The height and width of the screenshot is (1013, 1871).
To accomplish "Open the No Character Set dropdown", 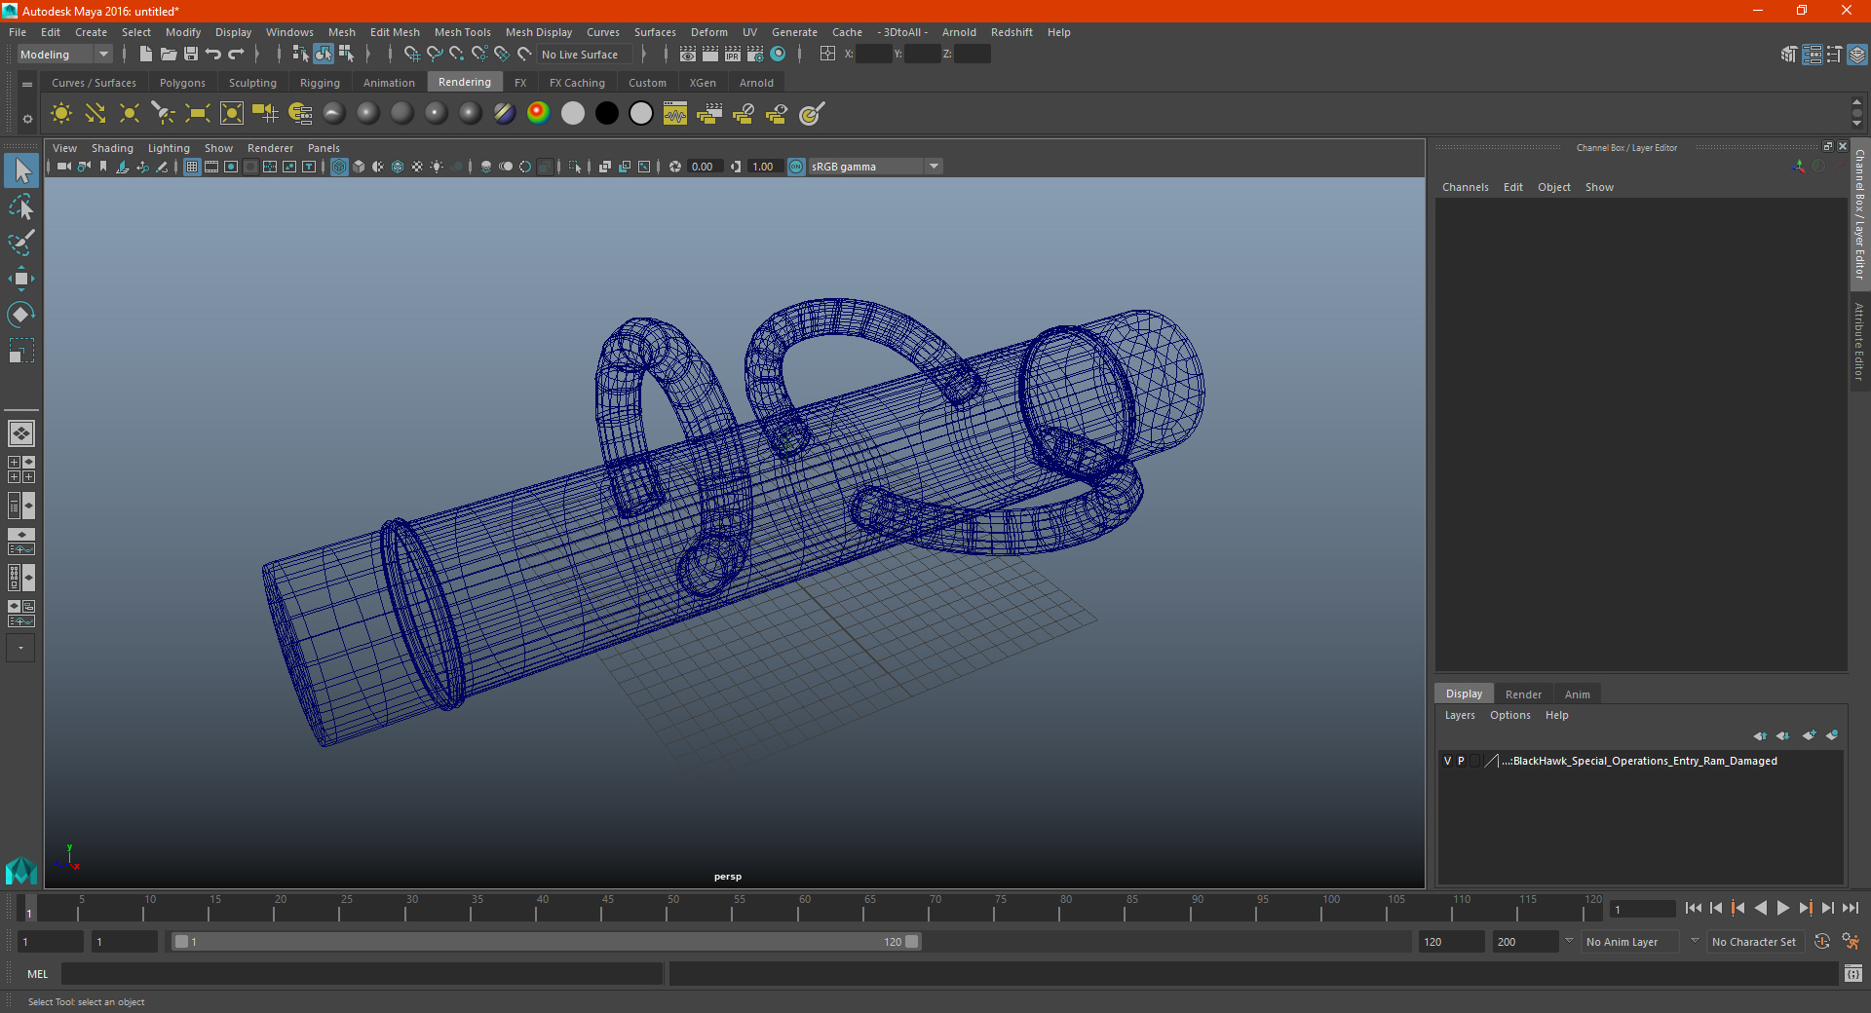I will point(1755,942).
